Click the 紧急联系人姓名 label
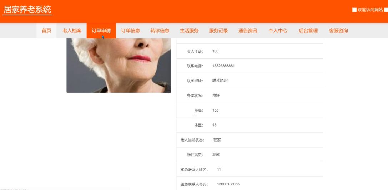This screenshot has height=190, width=388. (x=194, y=169)
